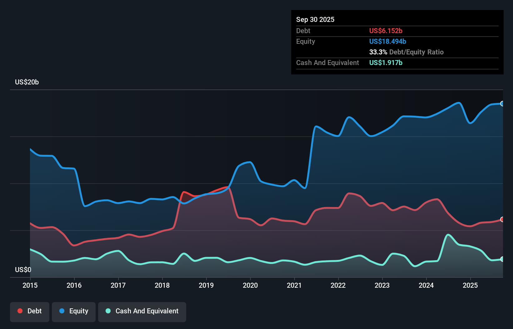Click the US$1.917b Cash value link
The image size is (513, 329).
pos(386,63)
